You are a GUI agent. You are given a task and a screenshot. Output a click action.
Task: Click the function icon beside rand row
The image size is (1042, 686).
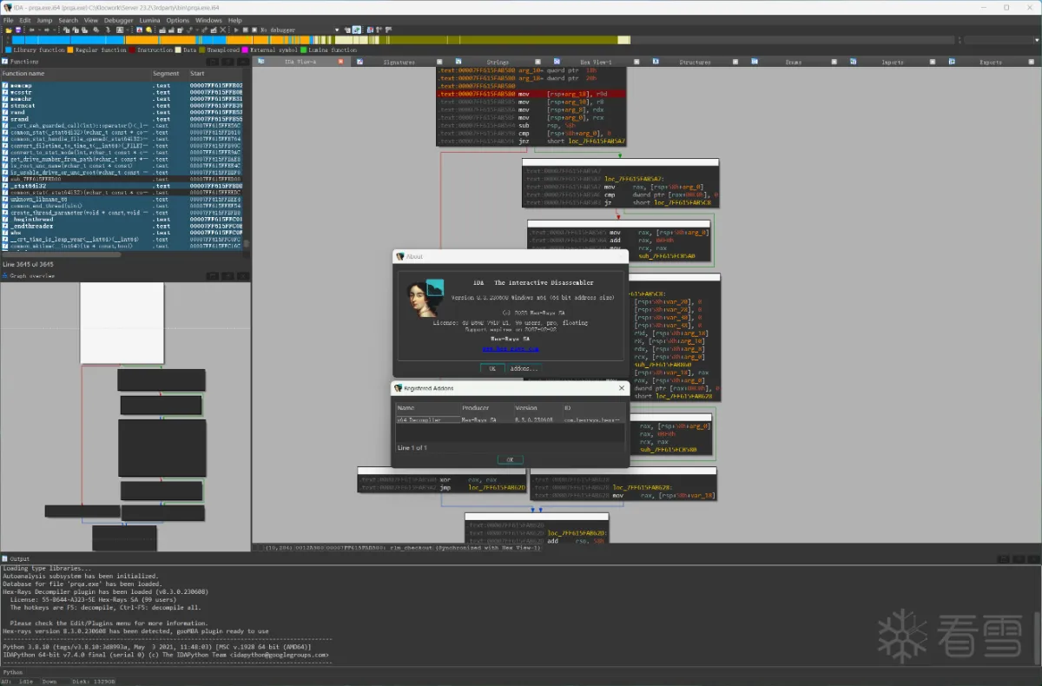pyautogui.click(x=5, y=113)
